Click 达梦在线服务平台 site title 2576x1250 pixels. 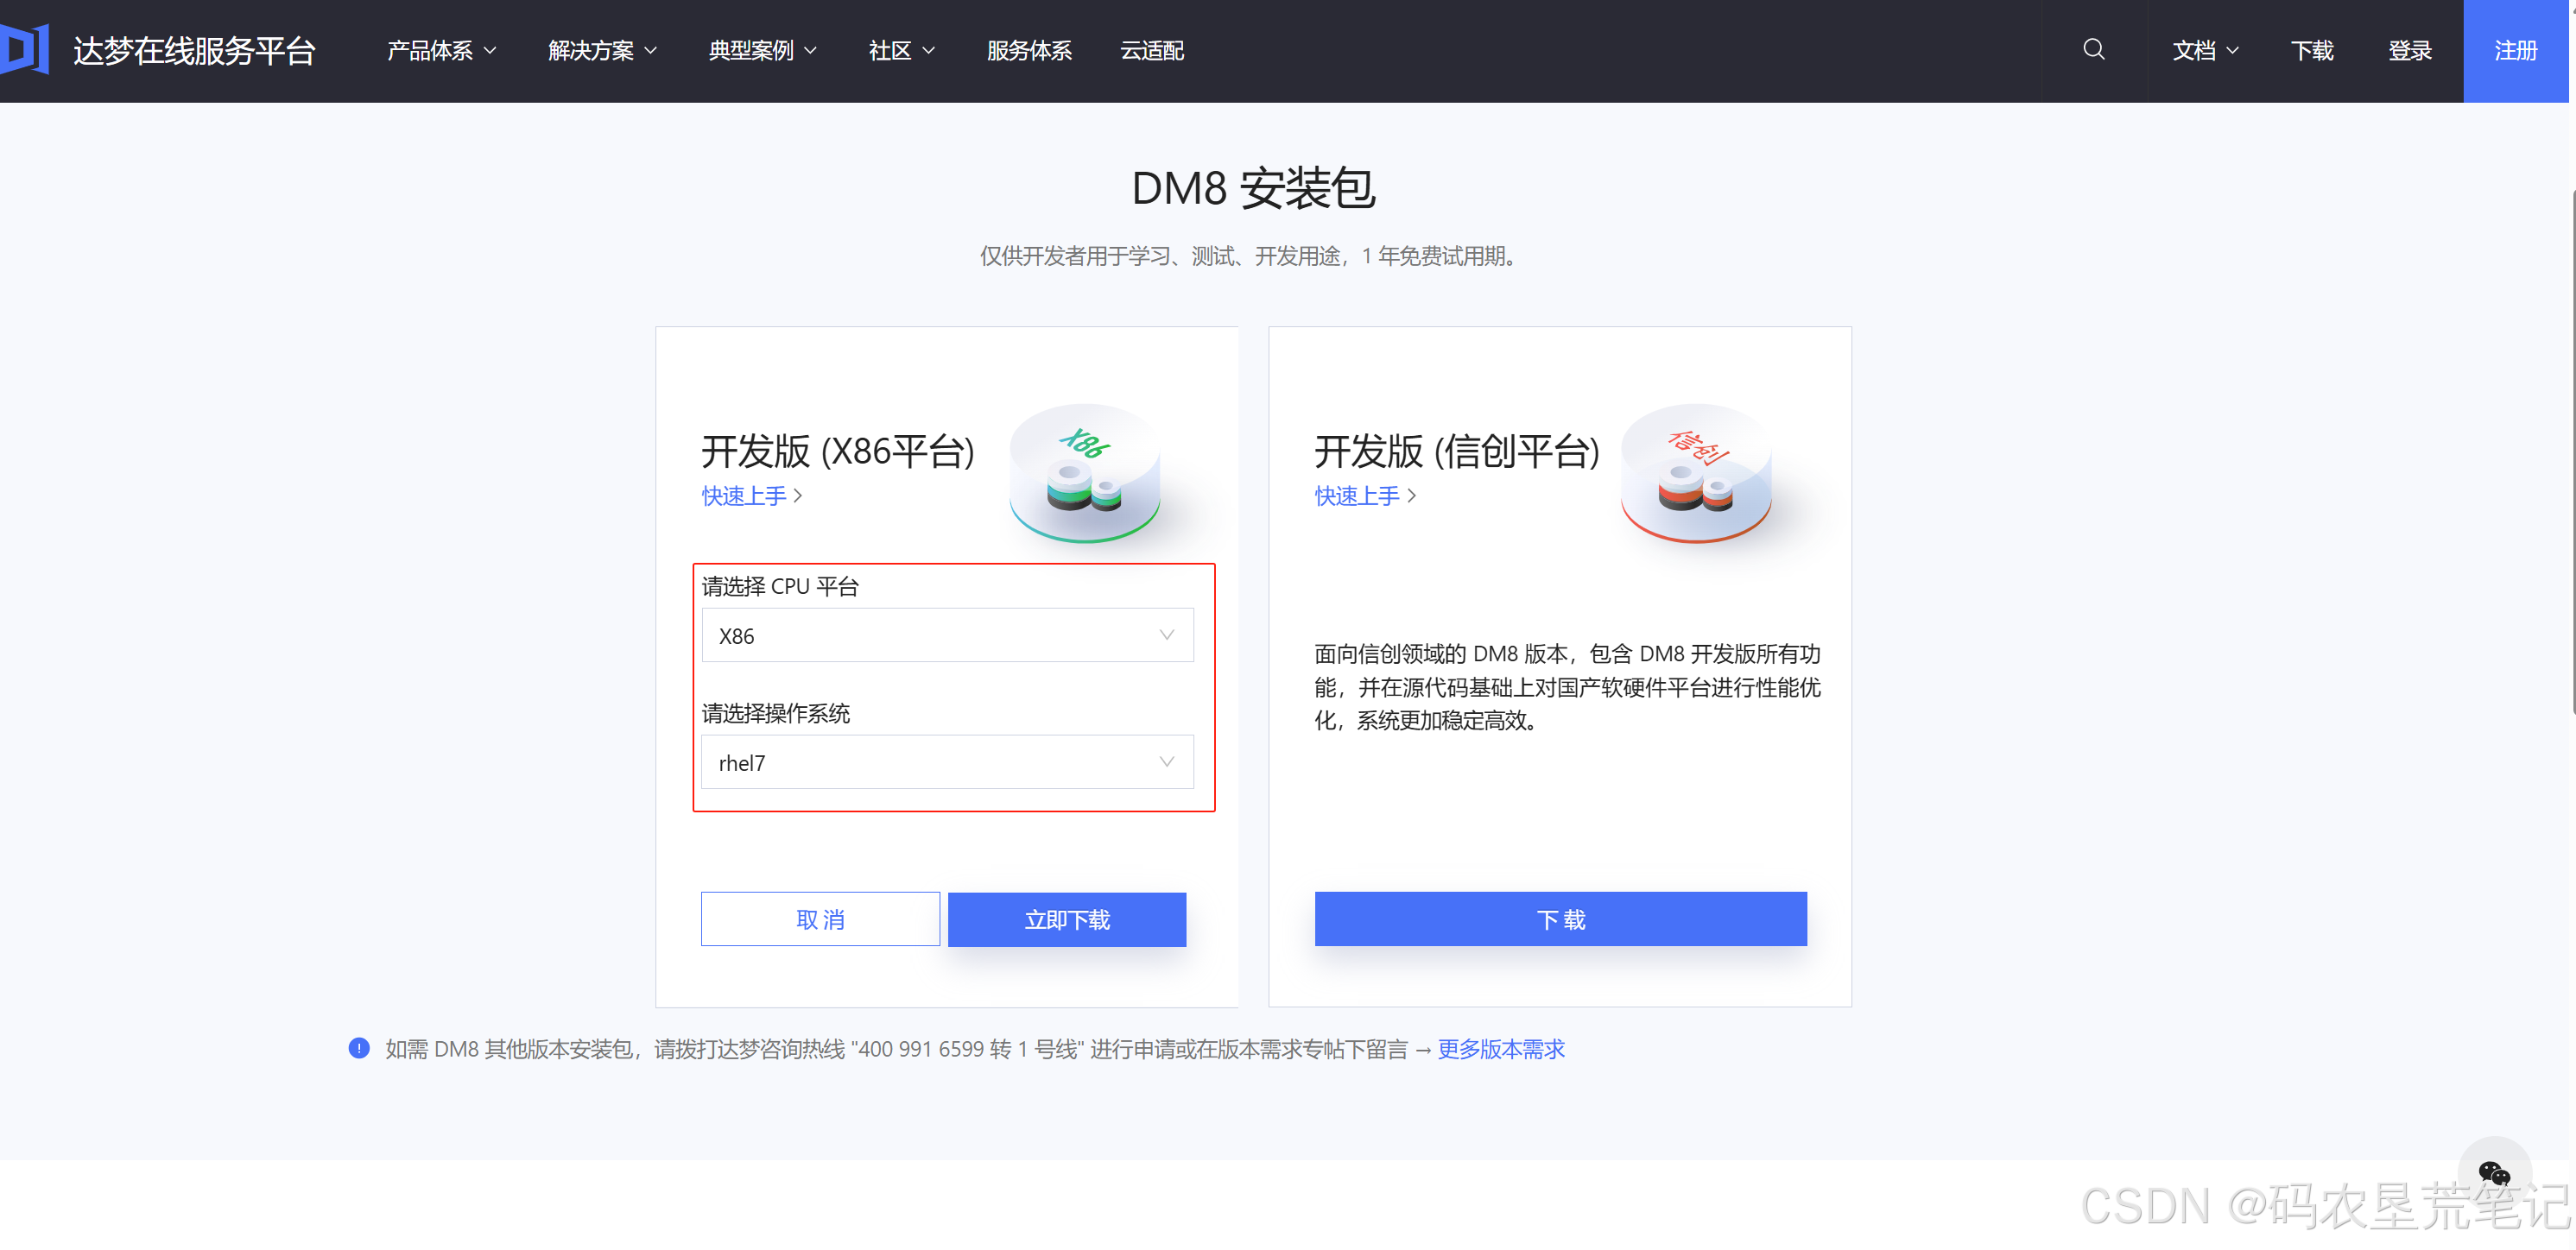(194, 50)
